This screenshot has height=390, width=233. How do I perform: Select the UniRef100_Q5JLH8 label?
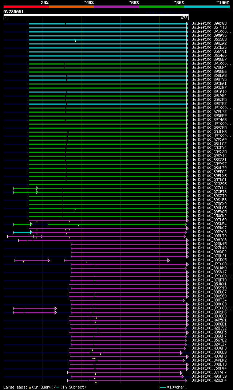[209, 132]
